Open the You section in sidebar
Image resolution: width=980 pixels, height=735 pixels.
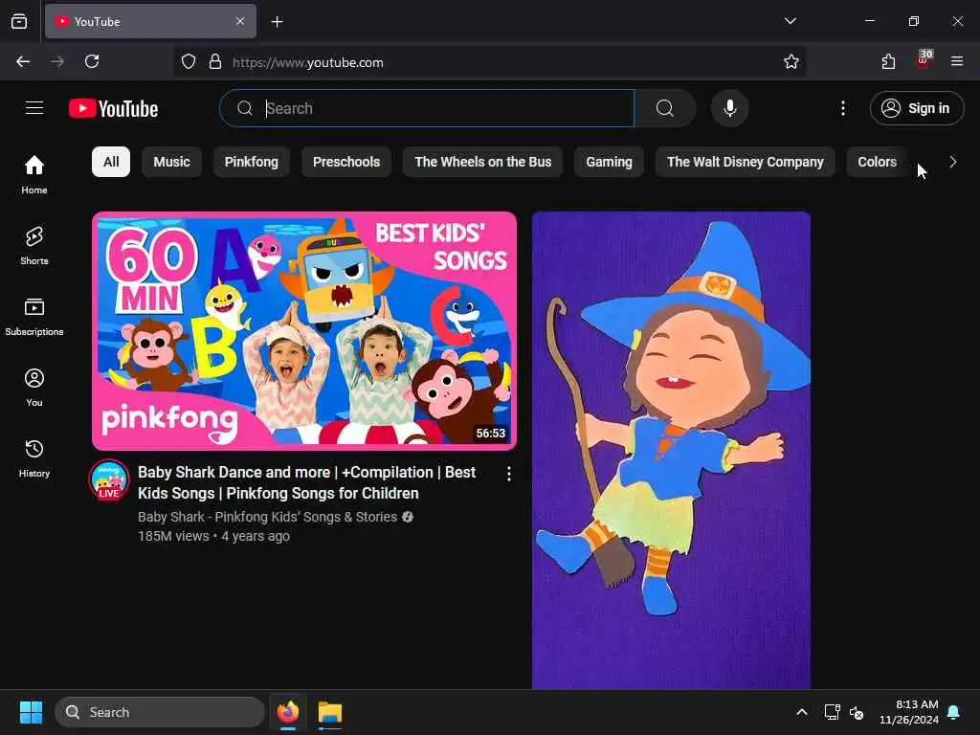click(34, 388)
